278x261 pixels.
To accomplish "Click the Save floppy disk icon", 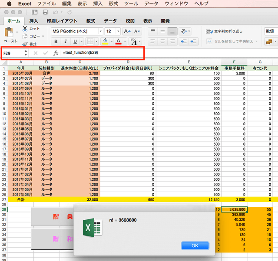I will 45,12.
